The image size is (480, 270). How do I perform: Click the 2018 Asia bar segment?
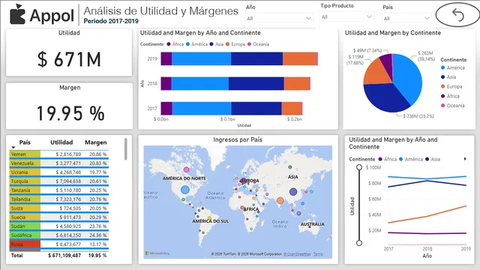256,83
